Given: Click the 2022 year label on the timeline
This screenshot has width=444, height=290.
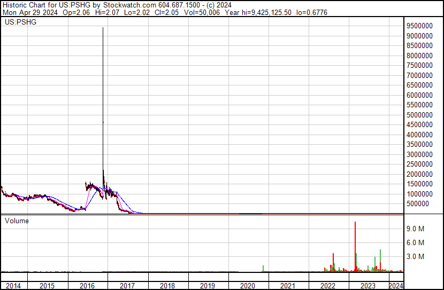Looking at the screenshot, I should 328,286.
